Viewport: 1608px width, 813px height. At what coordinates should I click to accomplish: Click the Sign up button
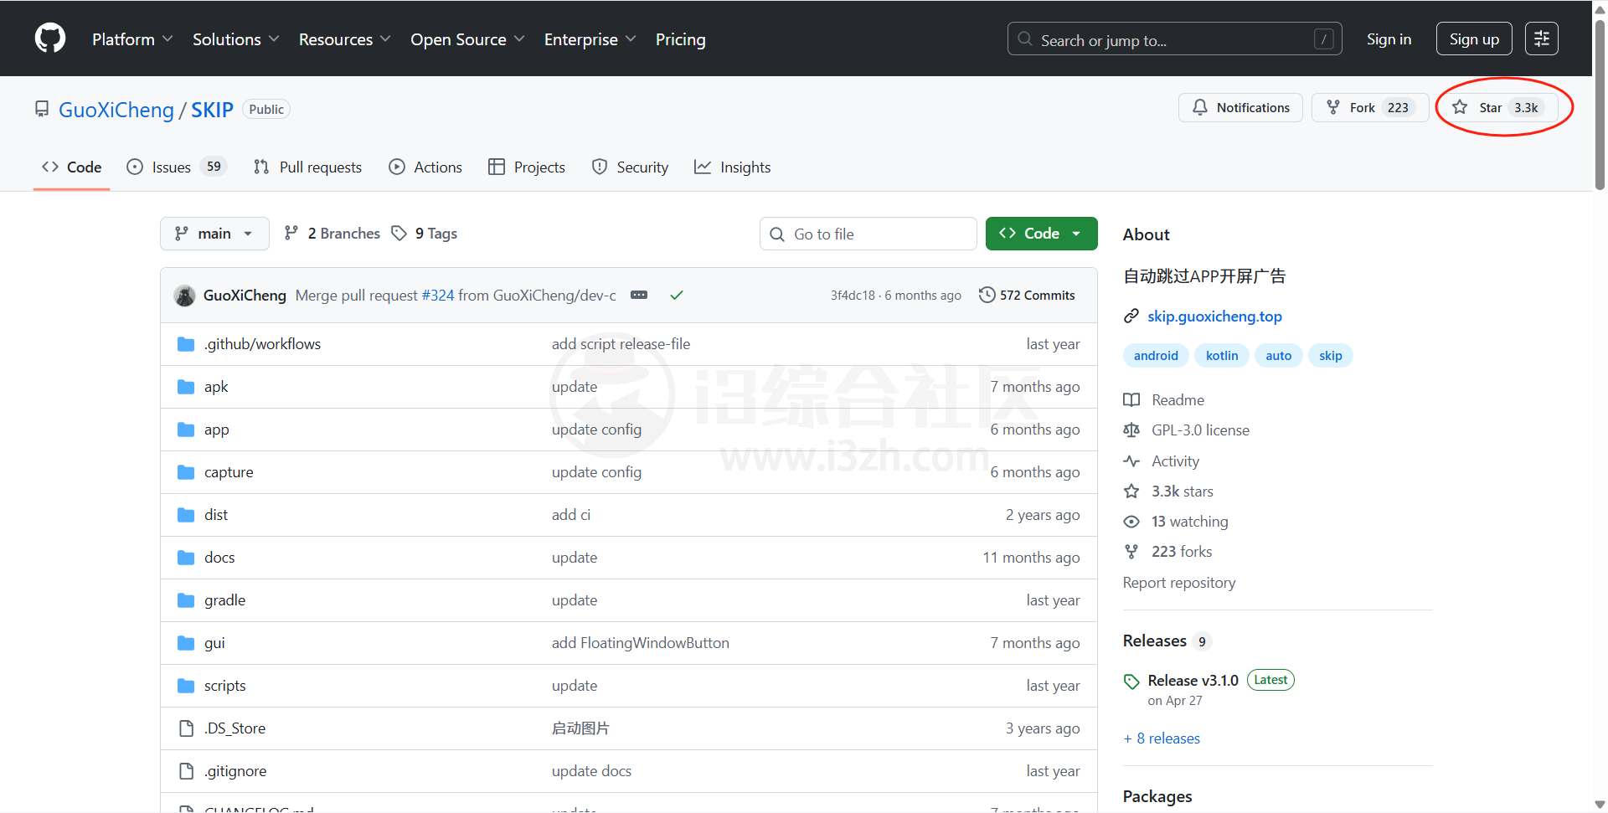[1473, 39]
